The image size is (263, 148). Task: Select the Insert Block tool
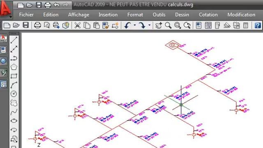[14, 139]
